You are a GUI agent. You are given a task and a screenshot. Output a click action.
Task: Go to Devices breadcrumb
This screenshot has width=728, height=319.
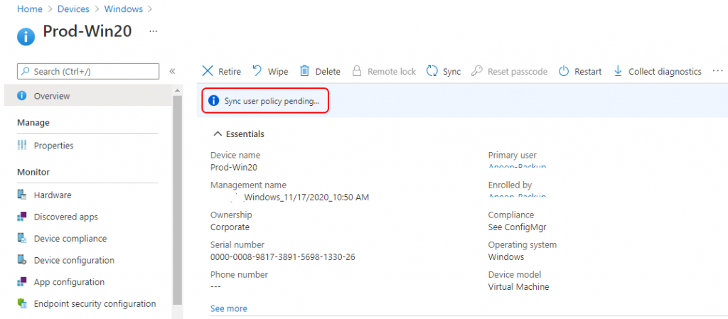(x=73, y=9)
